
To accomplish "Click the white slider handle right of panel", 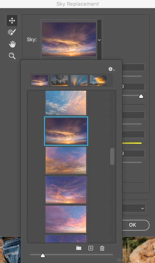I will (141, 96).
